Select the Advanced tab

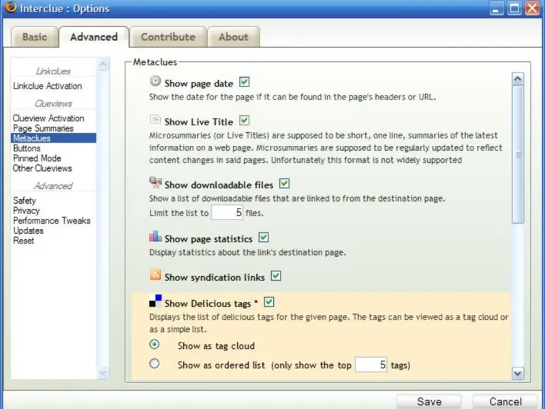click(94, 37)
